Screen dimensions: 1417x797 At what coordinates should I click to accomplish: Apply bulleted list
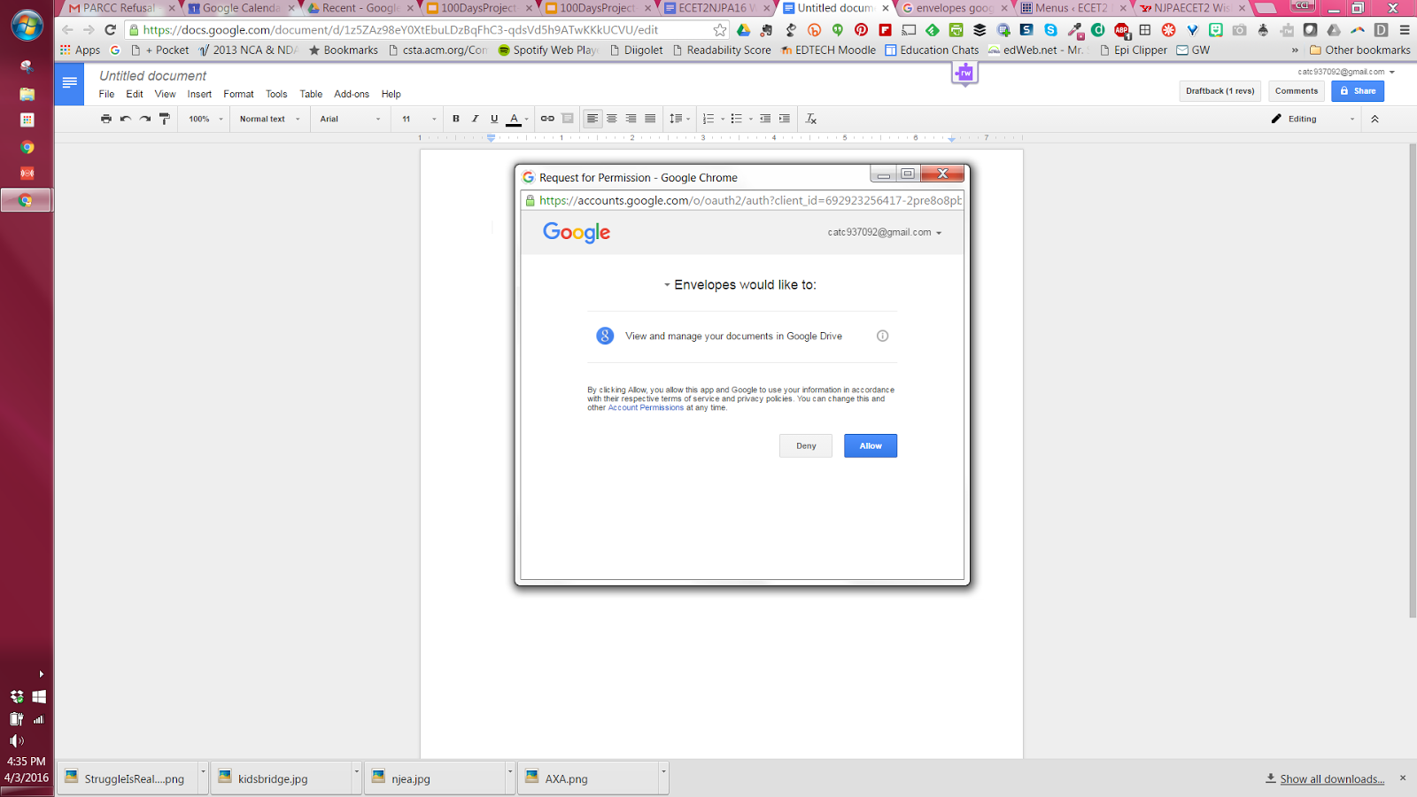coord(737,119)
